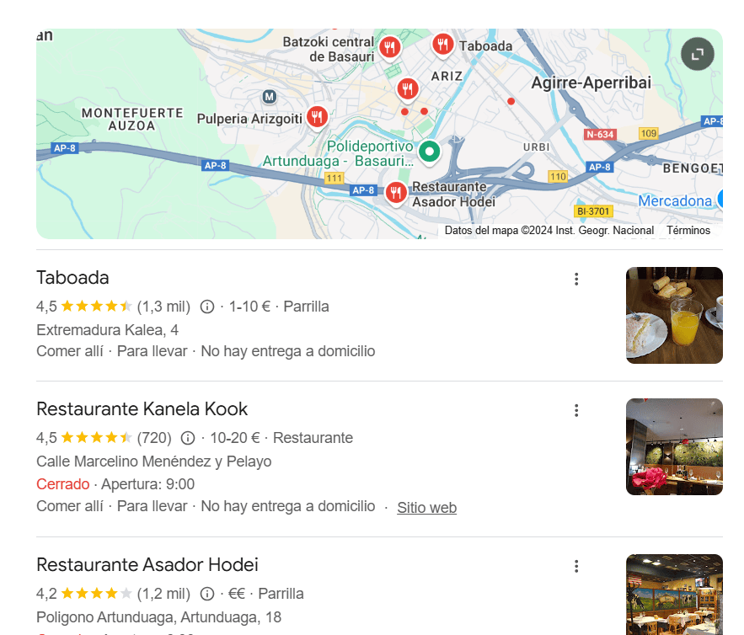Open the Kanela Kook interior photo thumbnail
The height and width of the screenshot is (635, 744).
tap(673, 446)
